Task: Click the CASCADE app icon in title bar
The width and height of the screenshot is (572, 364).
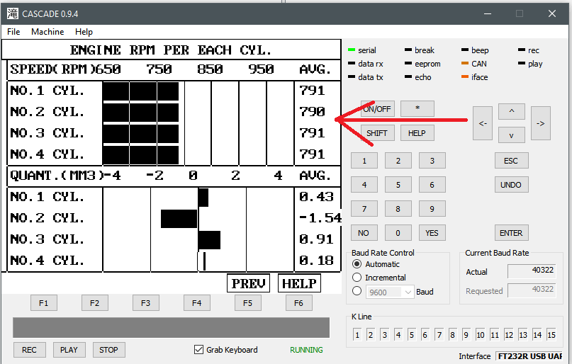Action: 12,13
